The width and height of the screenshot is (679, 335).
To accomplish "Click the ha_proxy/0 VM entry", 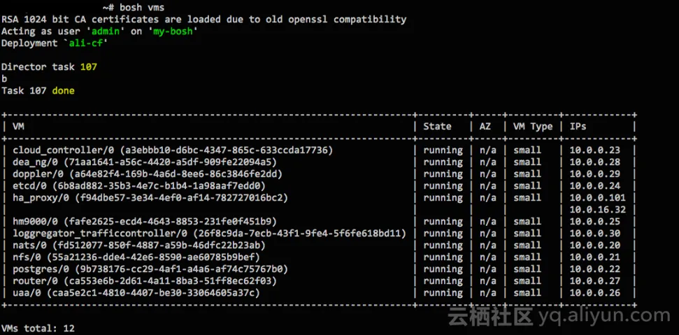I will pyautogui.click(x=150, y=198).
